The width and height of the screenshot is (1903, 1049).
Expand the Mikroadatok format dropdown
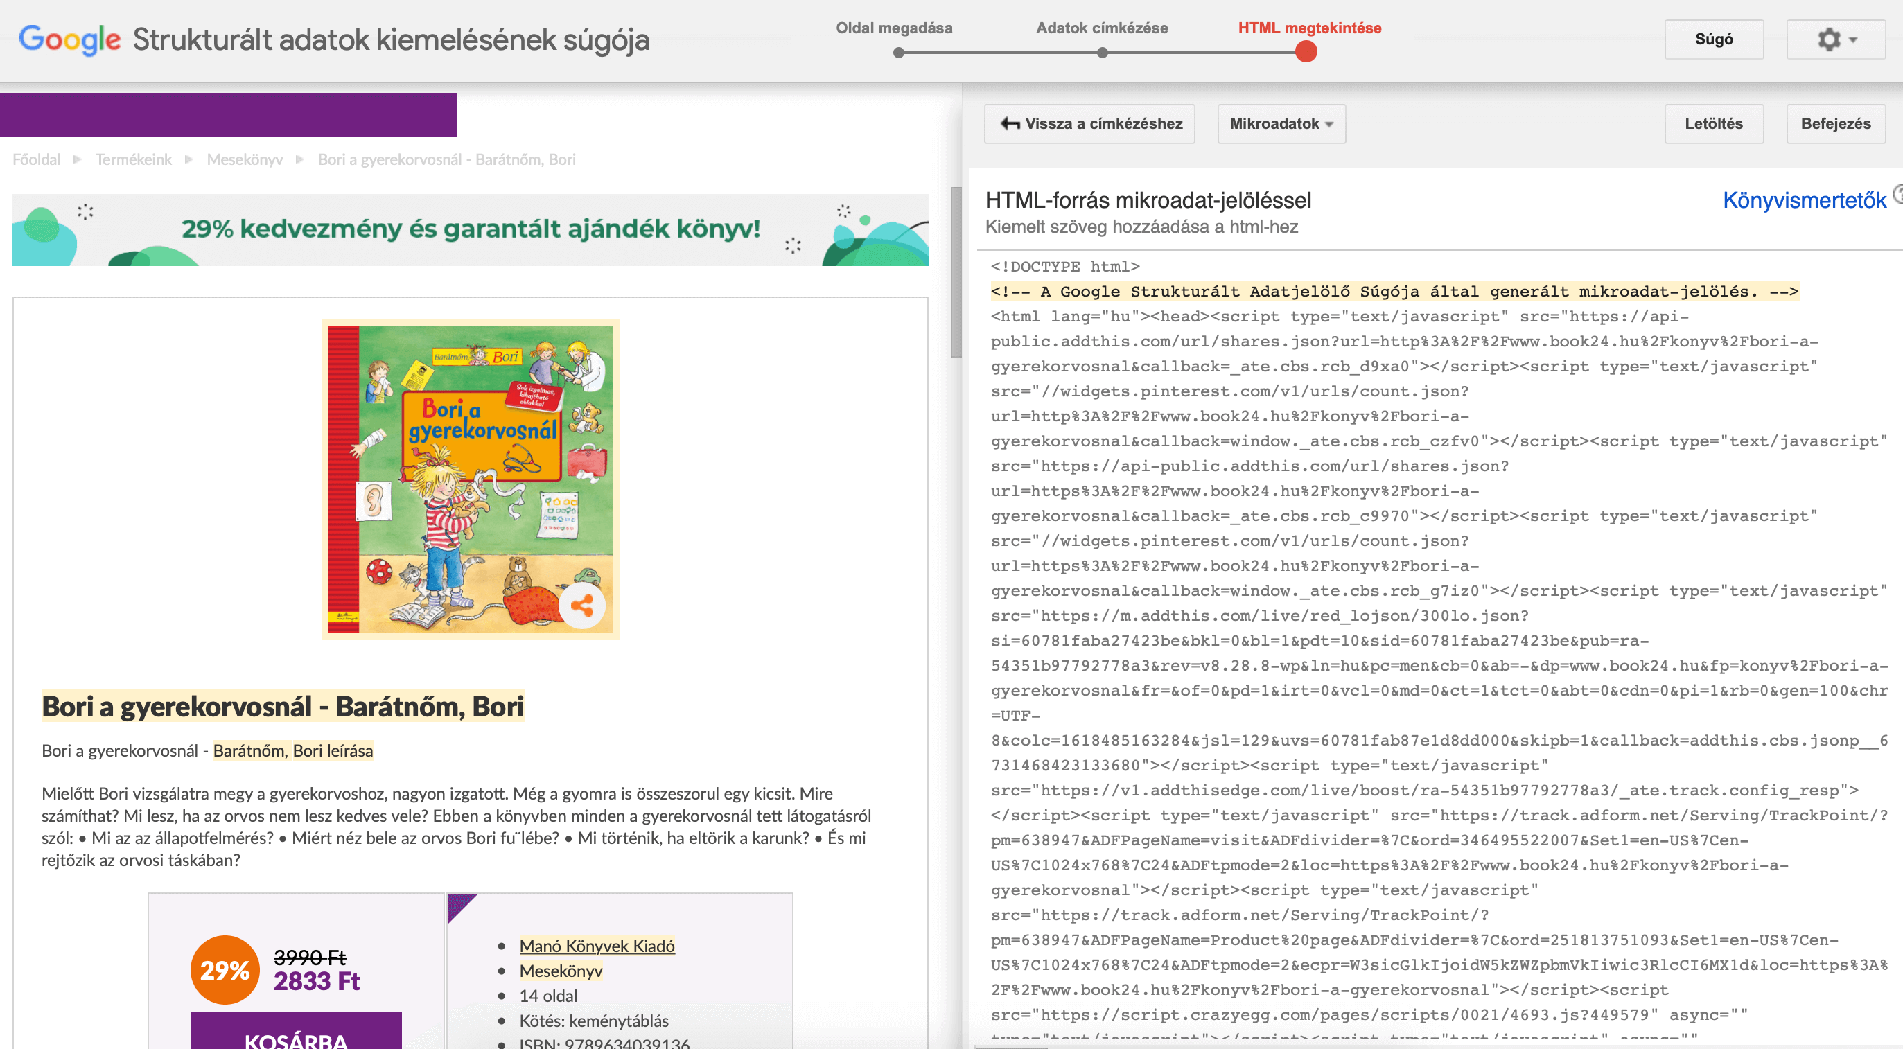(x=1281, y=123)
